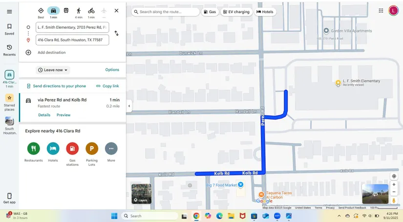Select walking travel mode
Screen dimensions: 403x222
(x=79, y=11)
